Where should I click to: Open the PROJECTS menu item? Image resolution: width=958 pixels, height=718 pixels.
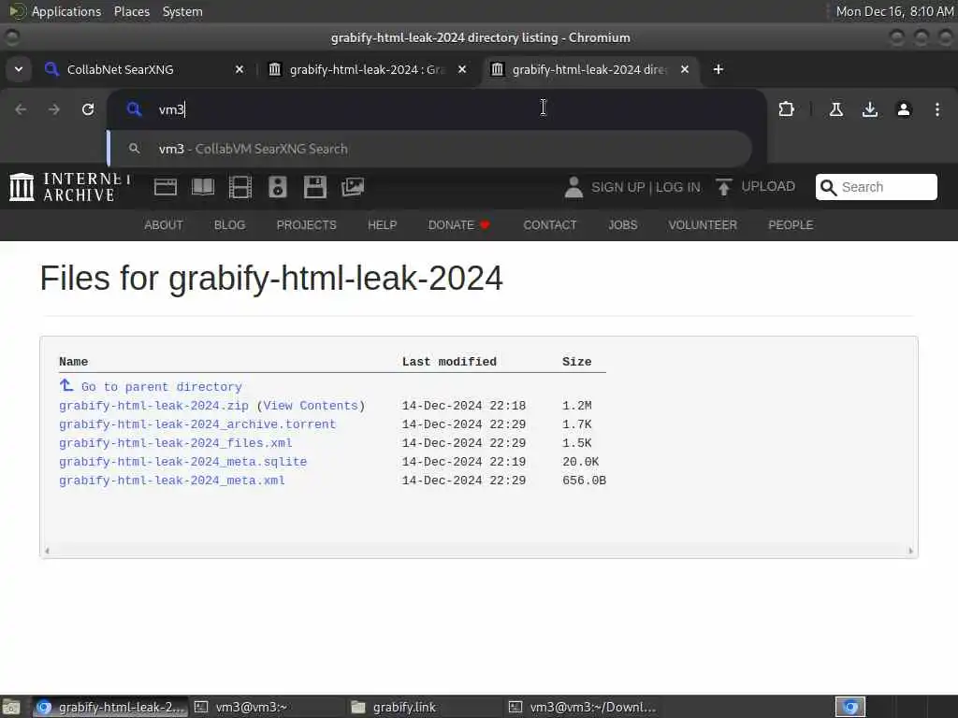(307, 224)
